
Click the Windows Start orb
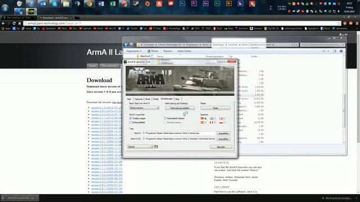click(5, 7)
